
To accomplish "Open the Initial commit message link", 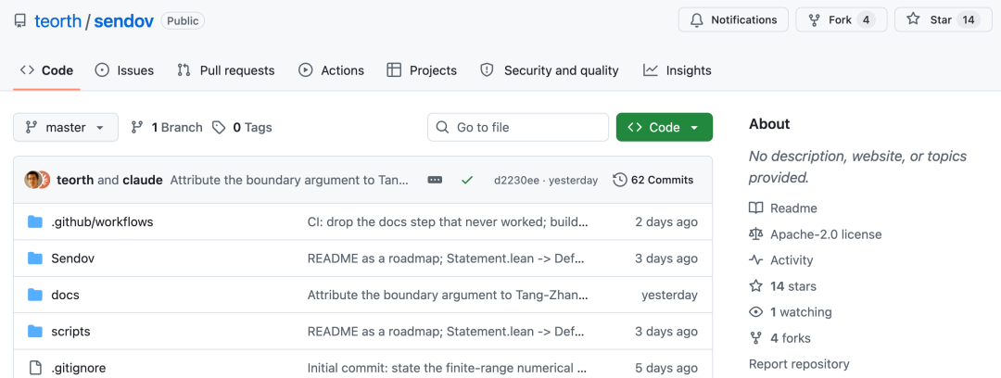I will click(x=447, y=368).
